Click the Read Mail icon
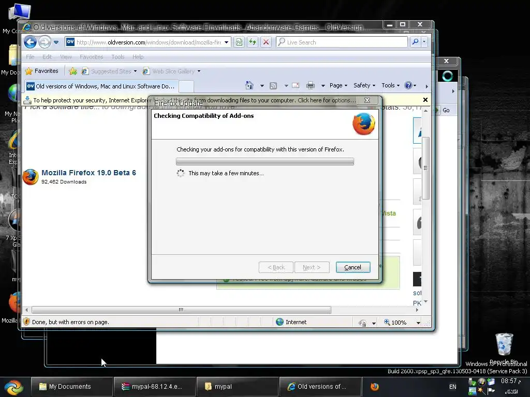The width and height of the screenshot is (530, 397). [x=296, y=86]
